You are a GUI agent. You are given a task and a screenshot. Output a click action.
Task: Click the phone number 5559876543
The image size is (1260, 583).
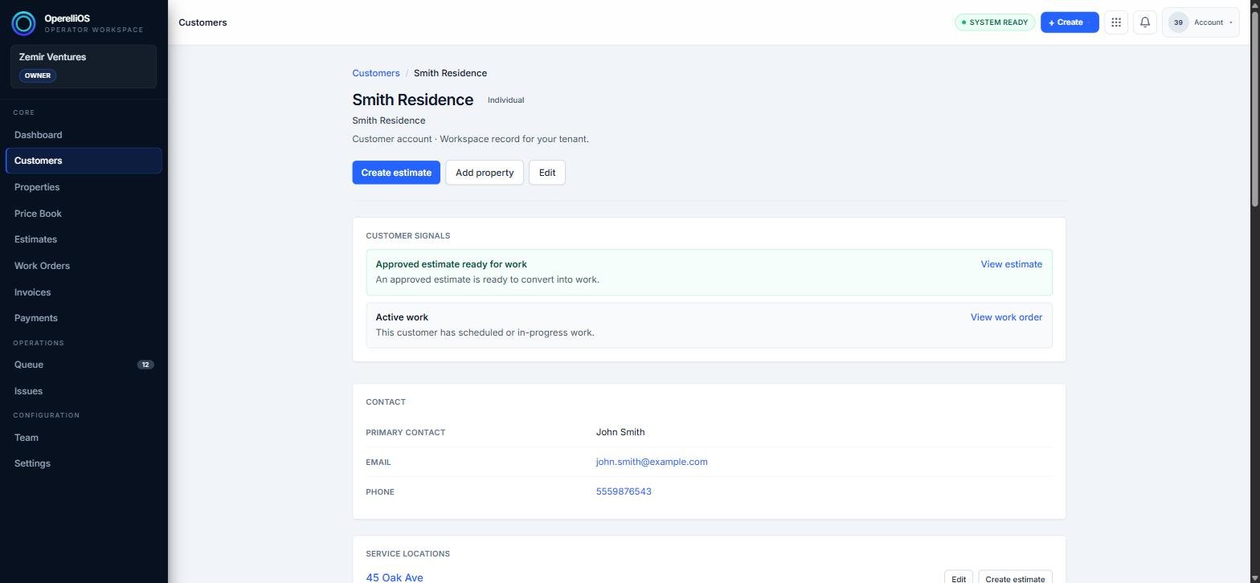click(x=624, y=491)
